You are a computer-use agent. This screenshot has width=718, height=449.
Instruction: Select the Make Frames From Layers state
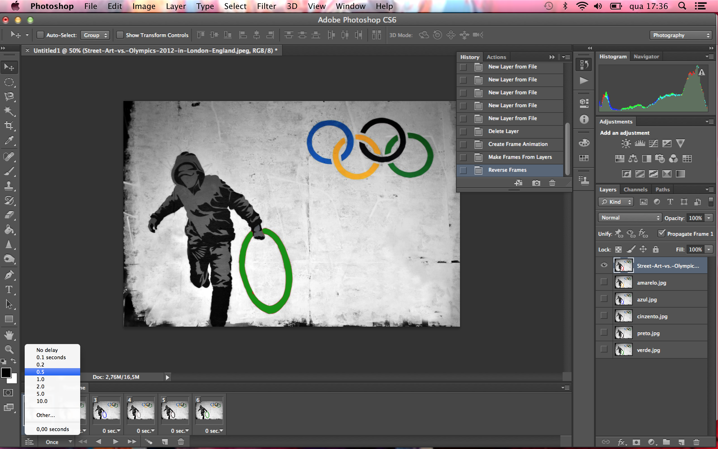510,157
